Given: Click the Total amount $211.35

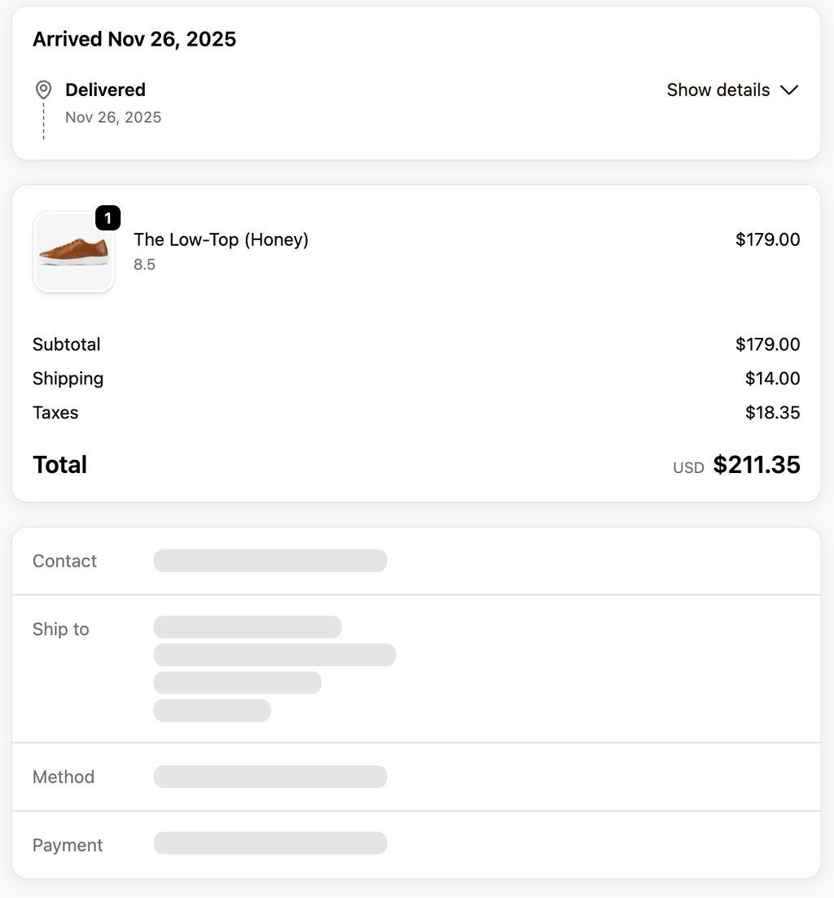Looking at the screenshot, I should tap(756, 464).
